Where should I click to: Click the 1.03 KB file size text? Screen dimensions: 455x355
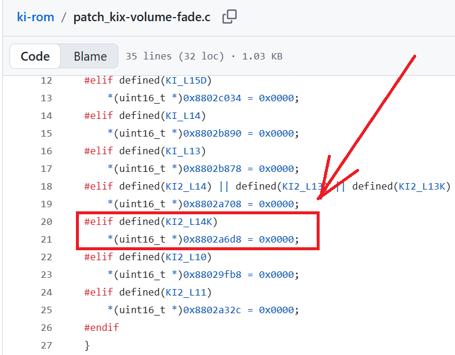(x=262, y=56)
